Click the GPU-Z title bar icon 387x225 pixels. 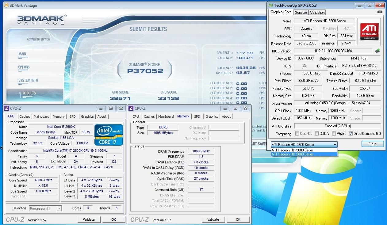coord(270,5)
